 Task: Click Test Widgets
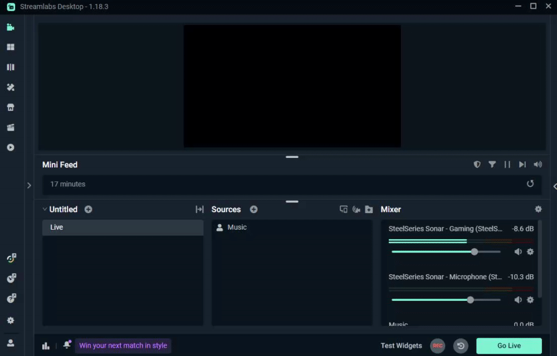pos(401,346)
